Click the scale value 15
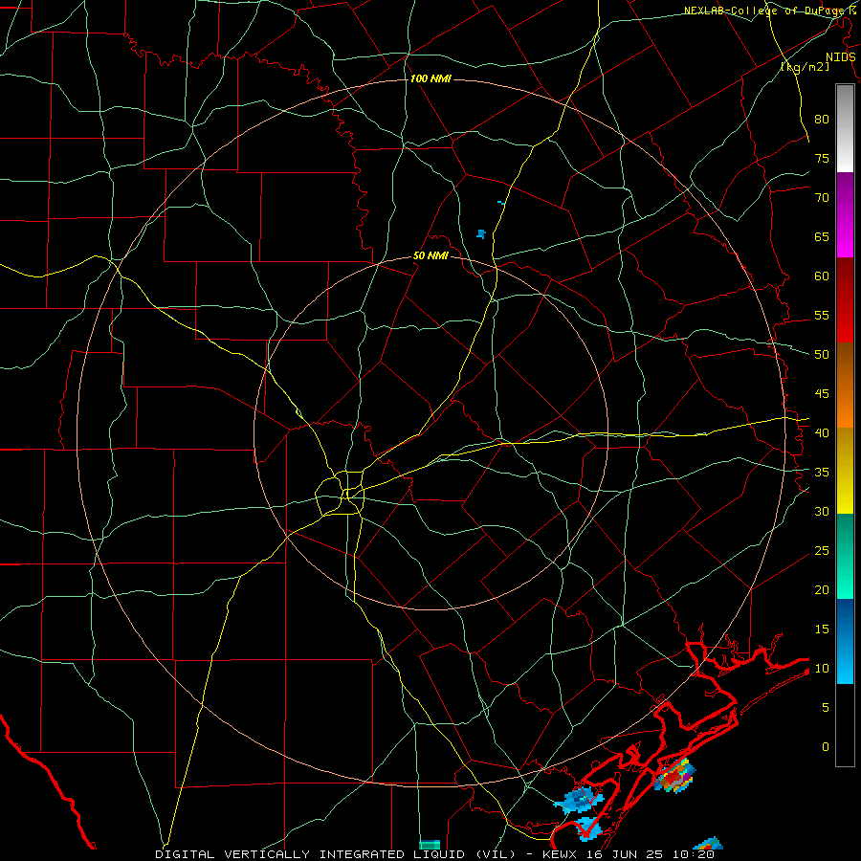The image size is (861, 861). click(822, 629)
